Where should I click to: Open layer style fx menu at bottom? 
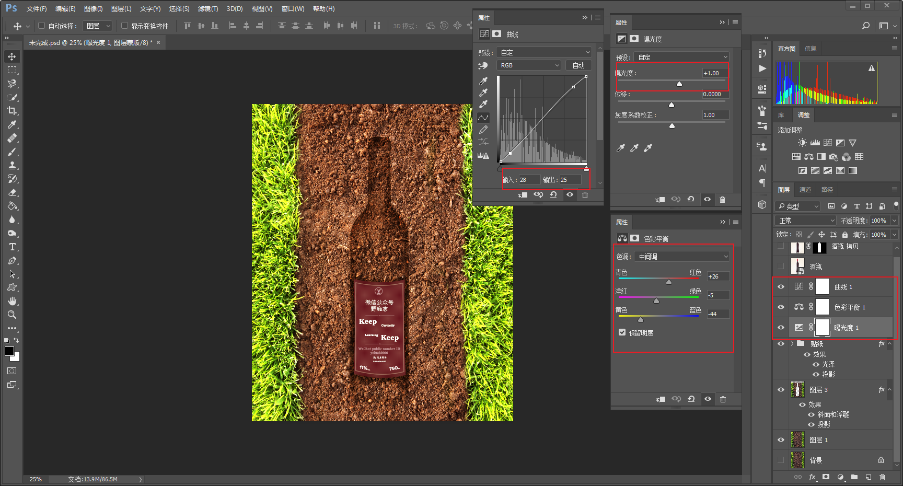click(812, 477)
